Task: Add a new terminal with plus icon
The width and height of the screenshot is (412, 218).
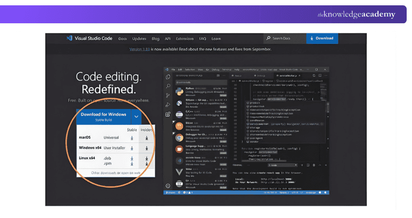Action: [x=301, y=165]
